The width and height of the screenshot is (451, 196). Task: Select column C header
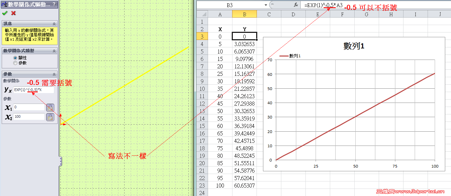click(x=269, y=14)
